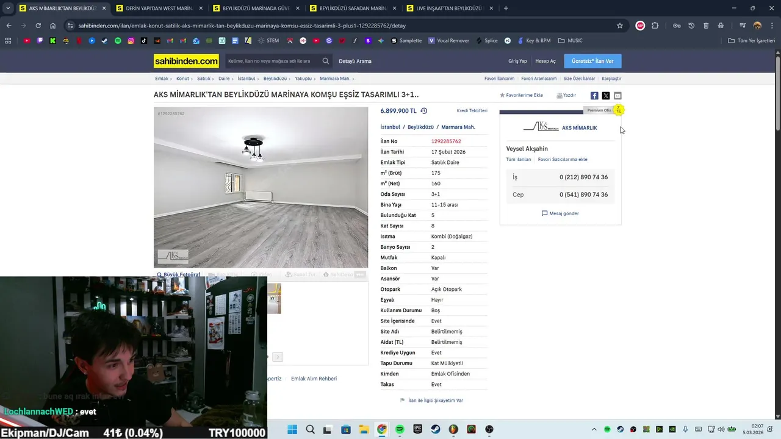Click Hesap Aç link
This screenshot has width=781, height=439.
(545, 61)
